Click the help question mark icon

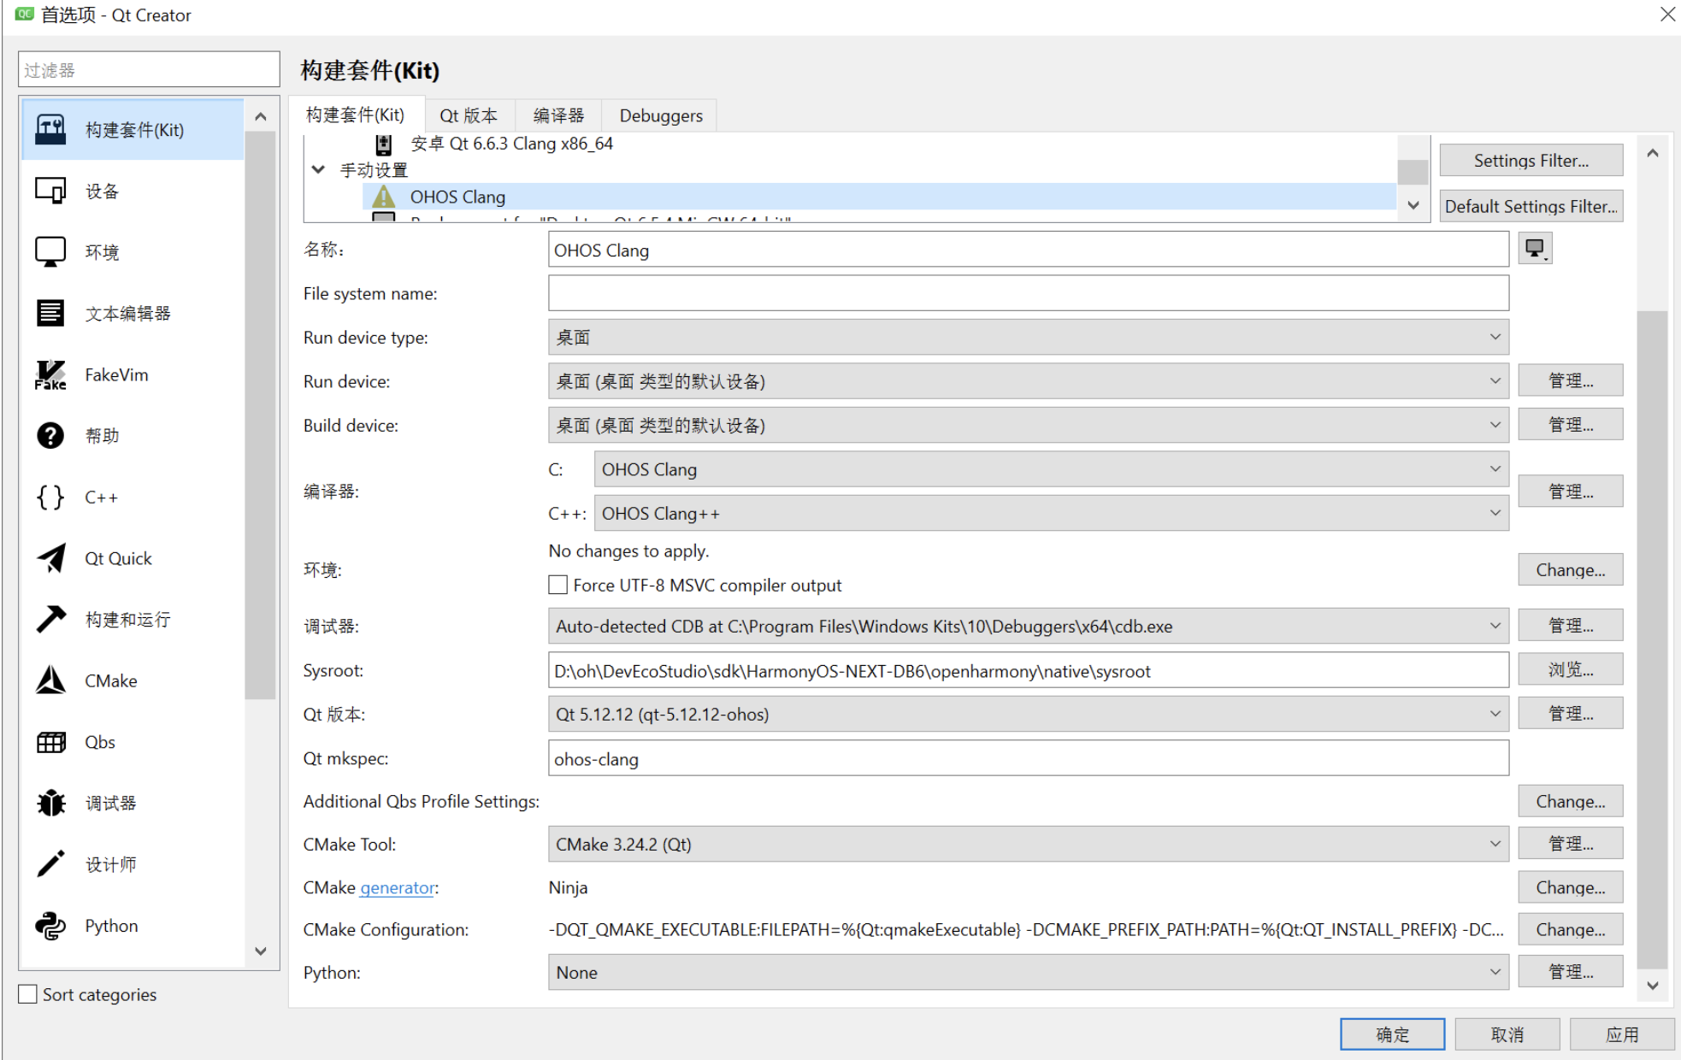tap(50, 436)
